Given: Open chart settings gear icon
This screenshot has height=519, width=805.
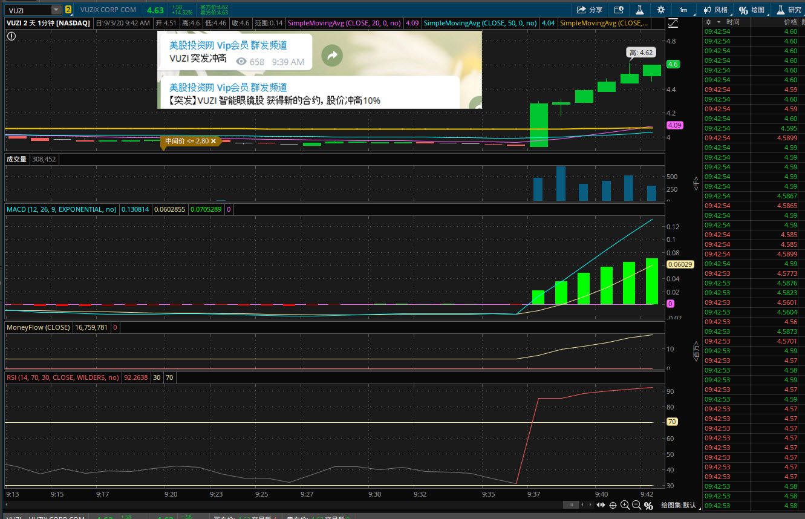Looking at the screenshot, I should pos(661,10).
